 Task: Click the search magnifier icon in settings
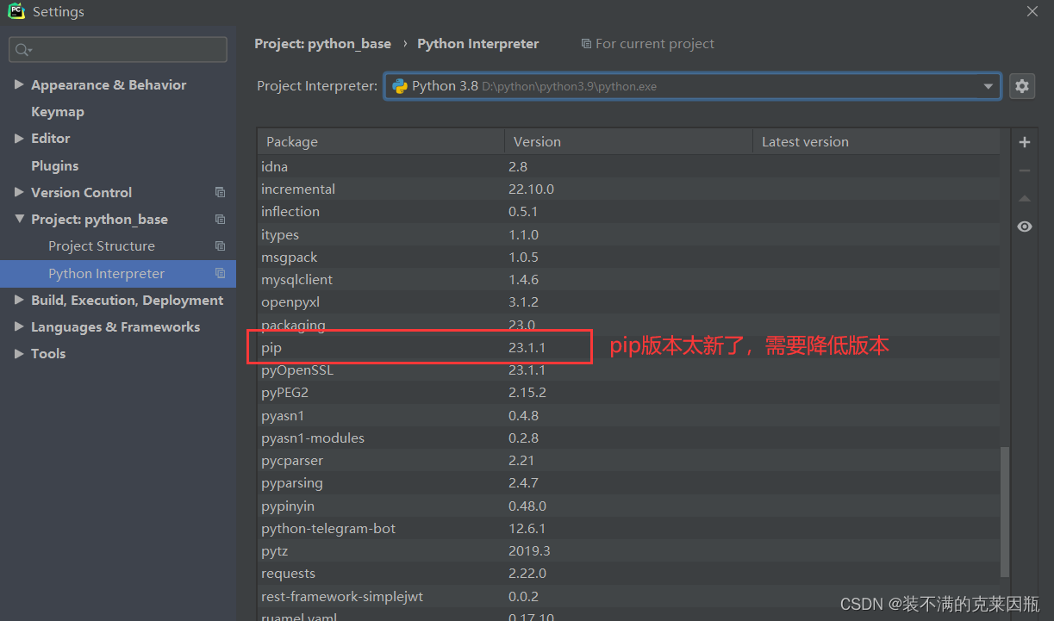22,50
